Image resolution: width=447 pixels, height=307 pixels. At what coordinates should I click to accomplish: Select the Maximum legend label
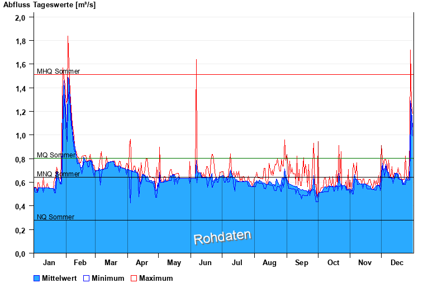[156, 279]
